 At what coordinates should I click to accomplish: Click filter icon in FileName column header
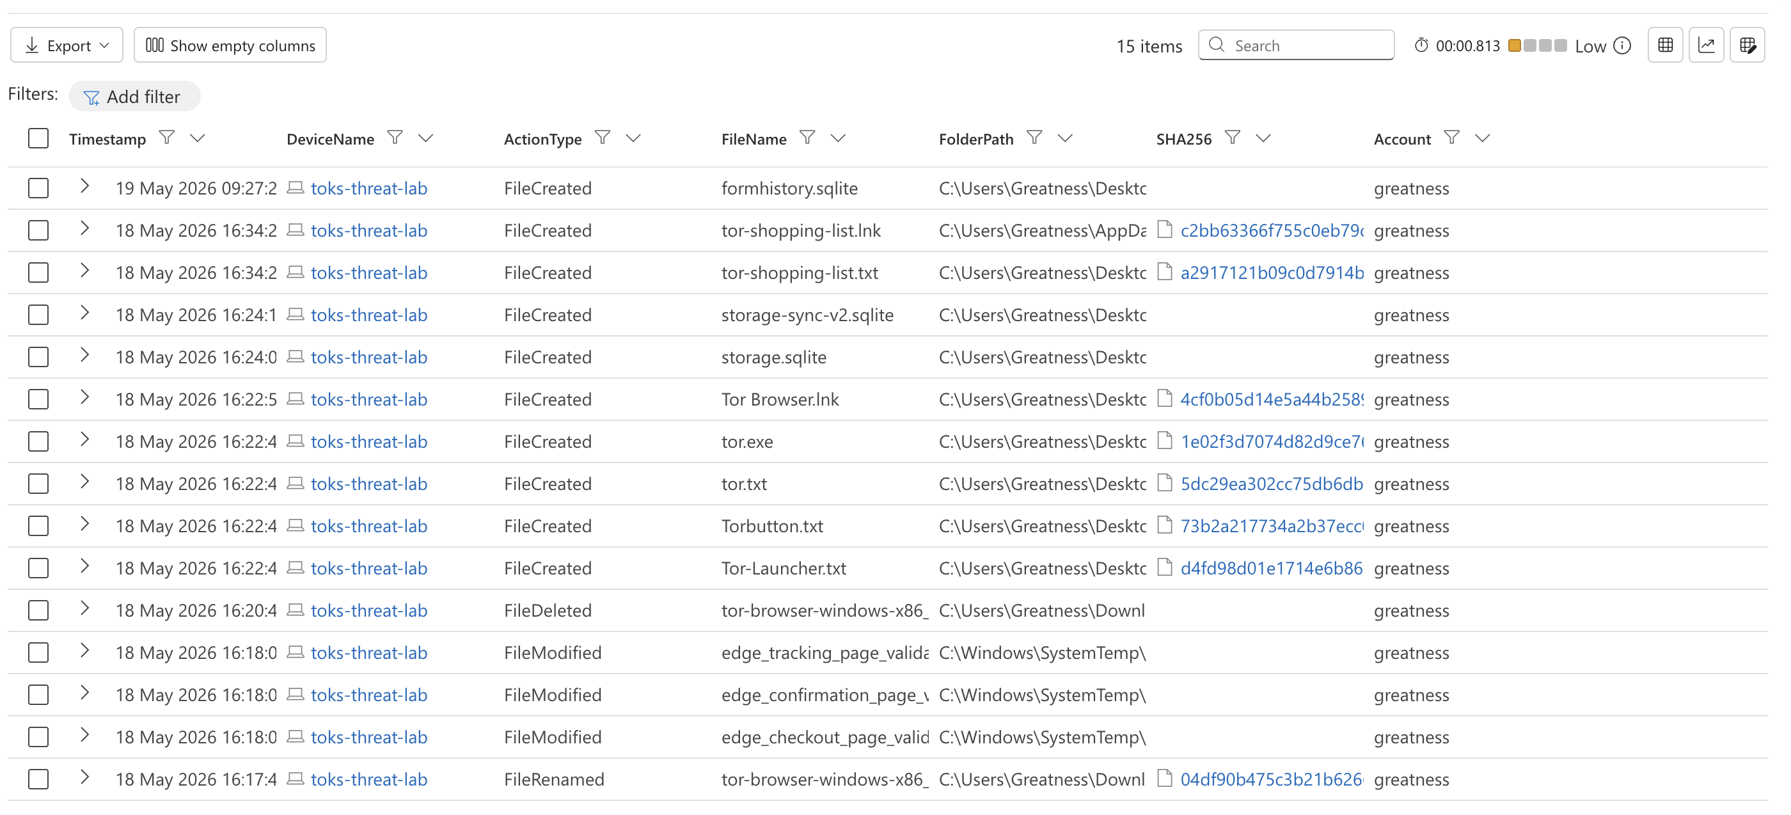(x=807, y=138)
